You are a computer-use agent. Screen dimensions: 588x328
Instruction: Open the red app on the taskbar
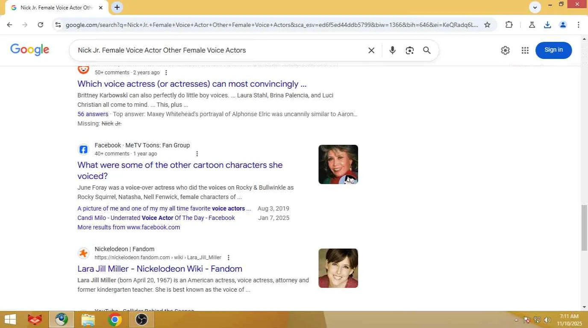pos(35,319)
